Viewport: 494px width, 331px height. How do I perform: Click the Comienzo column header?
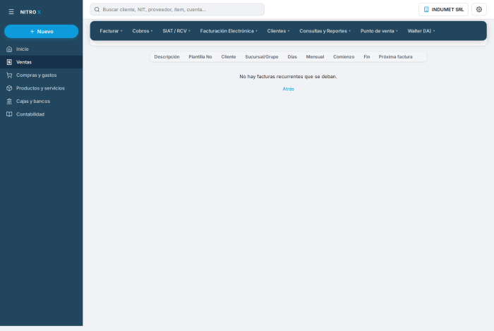344,57
